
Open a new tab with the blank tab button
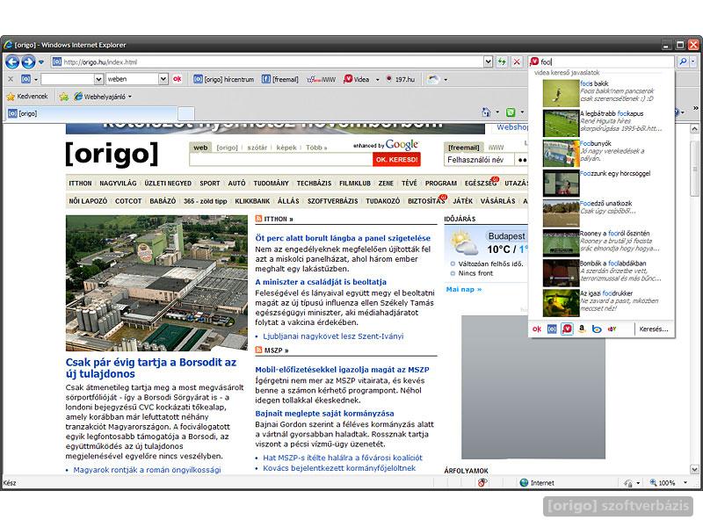[x=186, y=113]
